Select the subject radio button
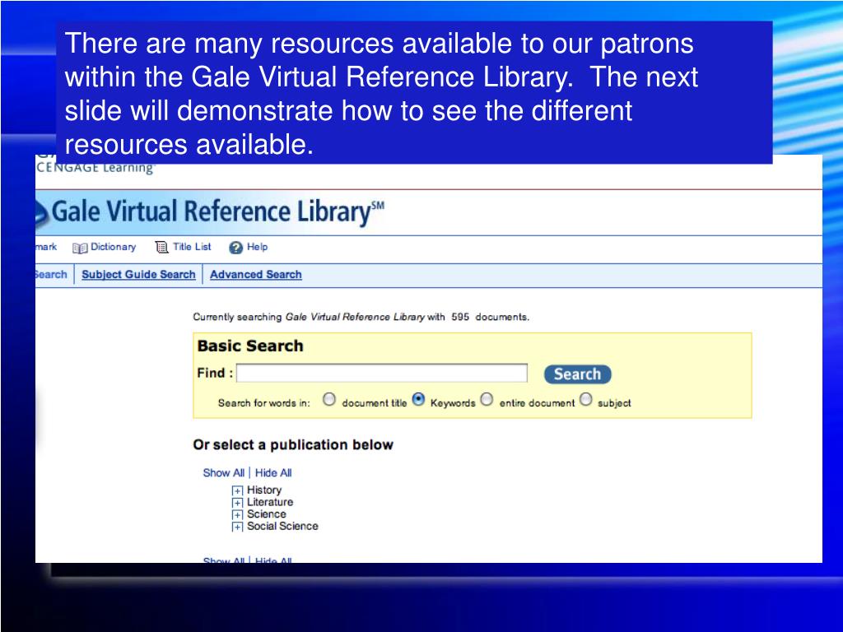Viewport: 843px width, 632px height. (586, 399)
